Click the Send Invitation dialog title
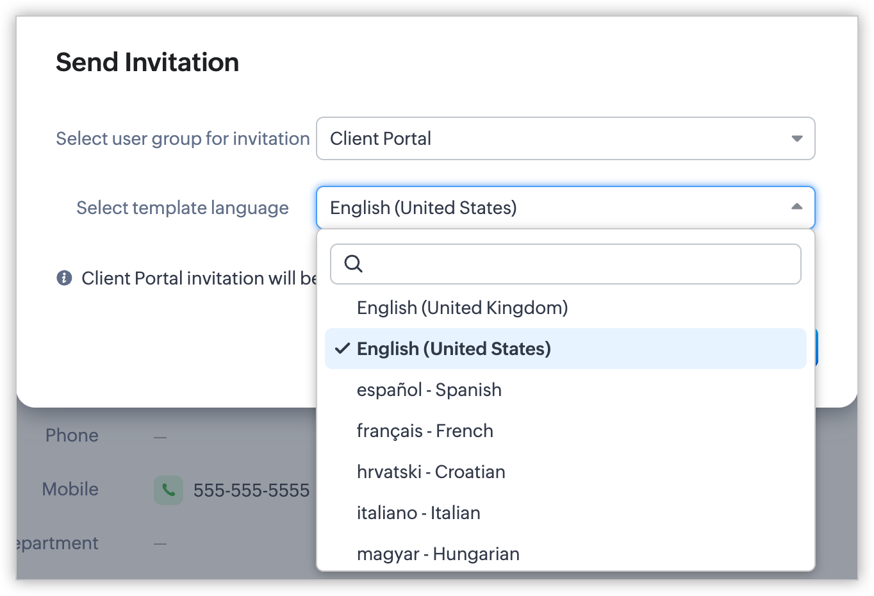 (x=147, y=62)
